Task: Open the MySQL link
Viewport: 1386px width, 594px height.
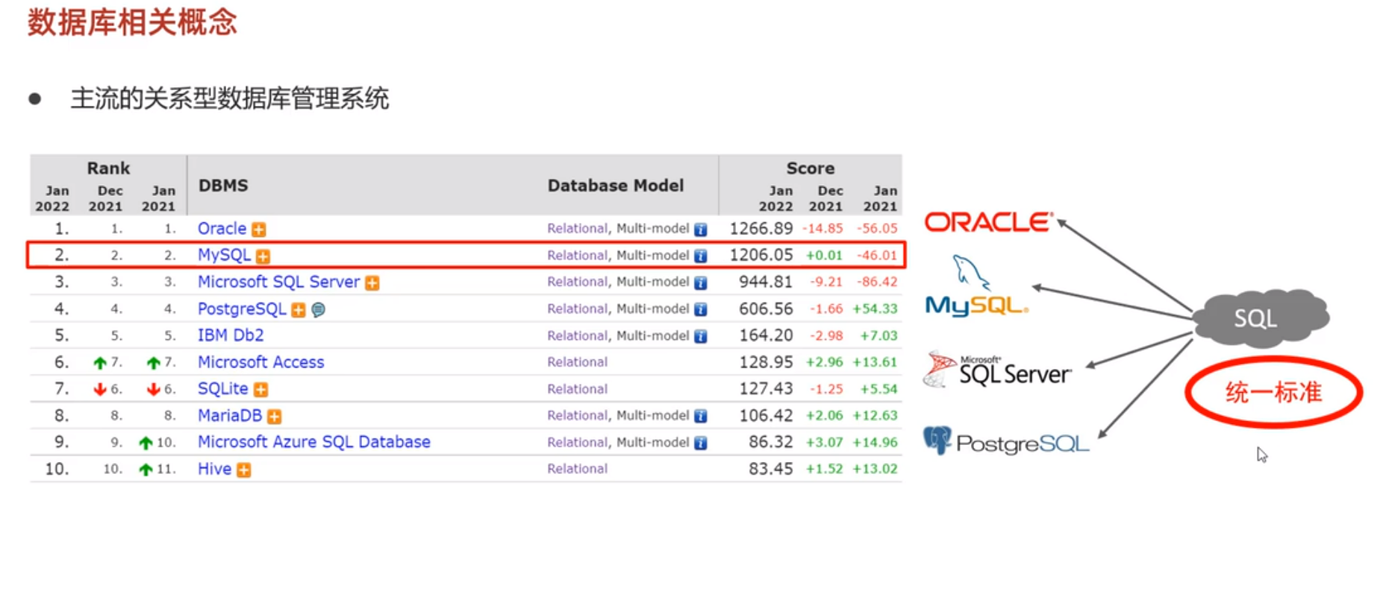Action: [224, 256]
